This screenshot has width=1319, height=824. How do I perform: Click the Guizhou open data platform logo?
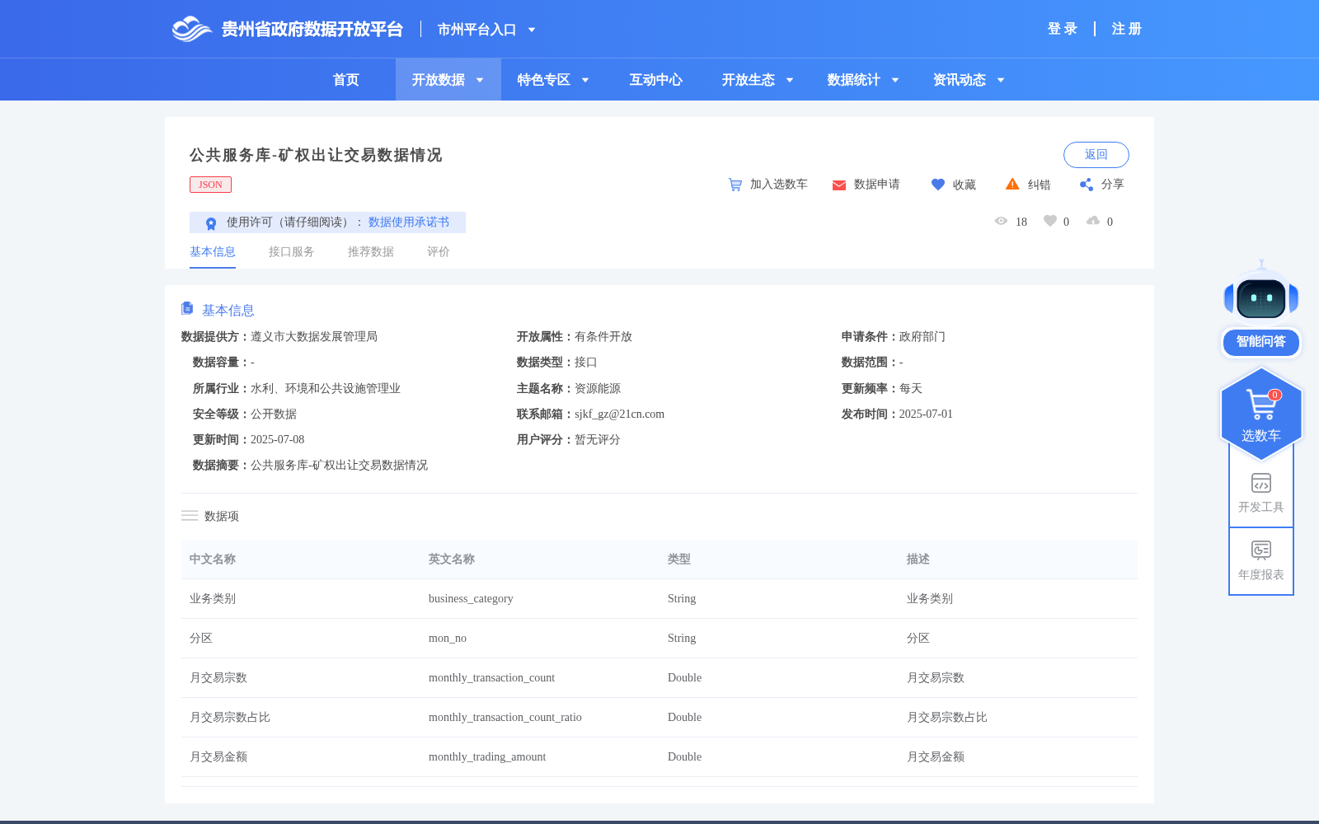click(192, 29)
